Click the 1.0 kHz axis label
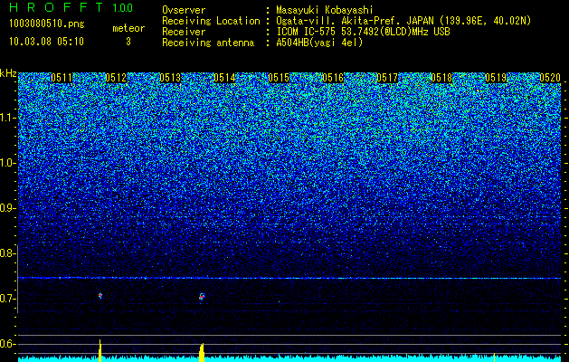The image size is (569, 362). pos(5,164)
